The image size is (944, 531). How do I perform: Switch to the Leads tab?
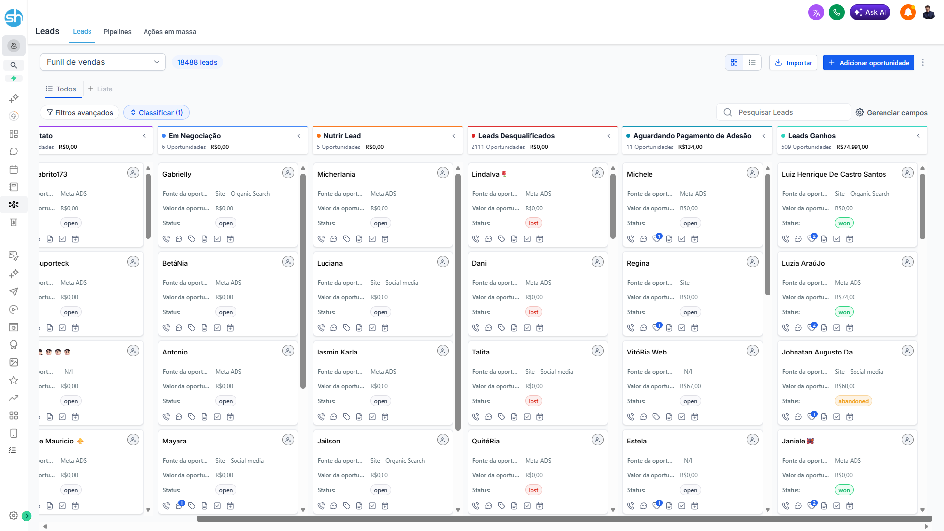click(82, 31)
